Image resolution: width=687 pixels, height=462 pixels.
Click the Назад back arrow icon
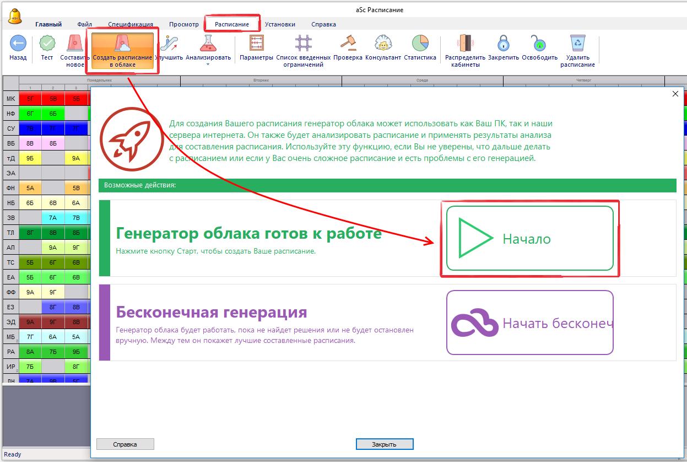click(x=18, y=44)
